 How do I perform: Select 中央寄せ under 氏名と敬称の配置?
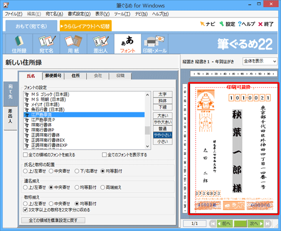point(51,171)
